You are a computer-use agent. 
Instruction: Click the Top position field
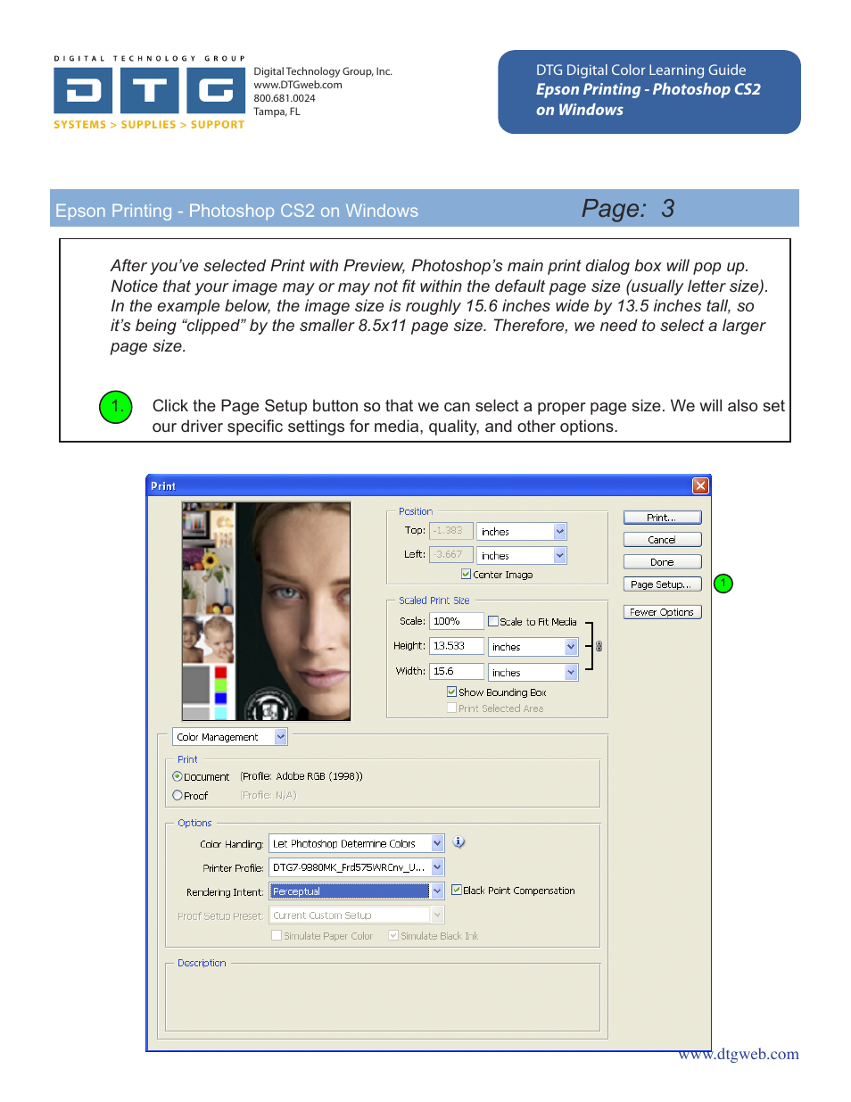coord(450,530)
